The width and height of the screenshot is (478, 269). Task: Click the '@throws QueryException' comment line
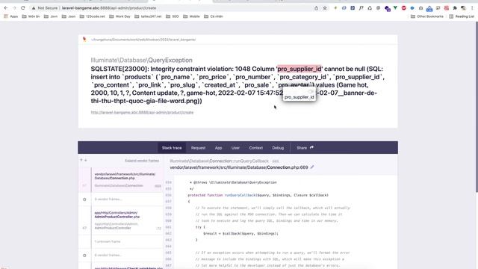(233, 182)
